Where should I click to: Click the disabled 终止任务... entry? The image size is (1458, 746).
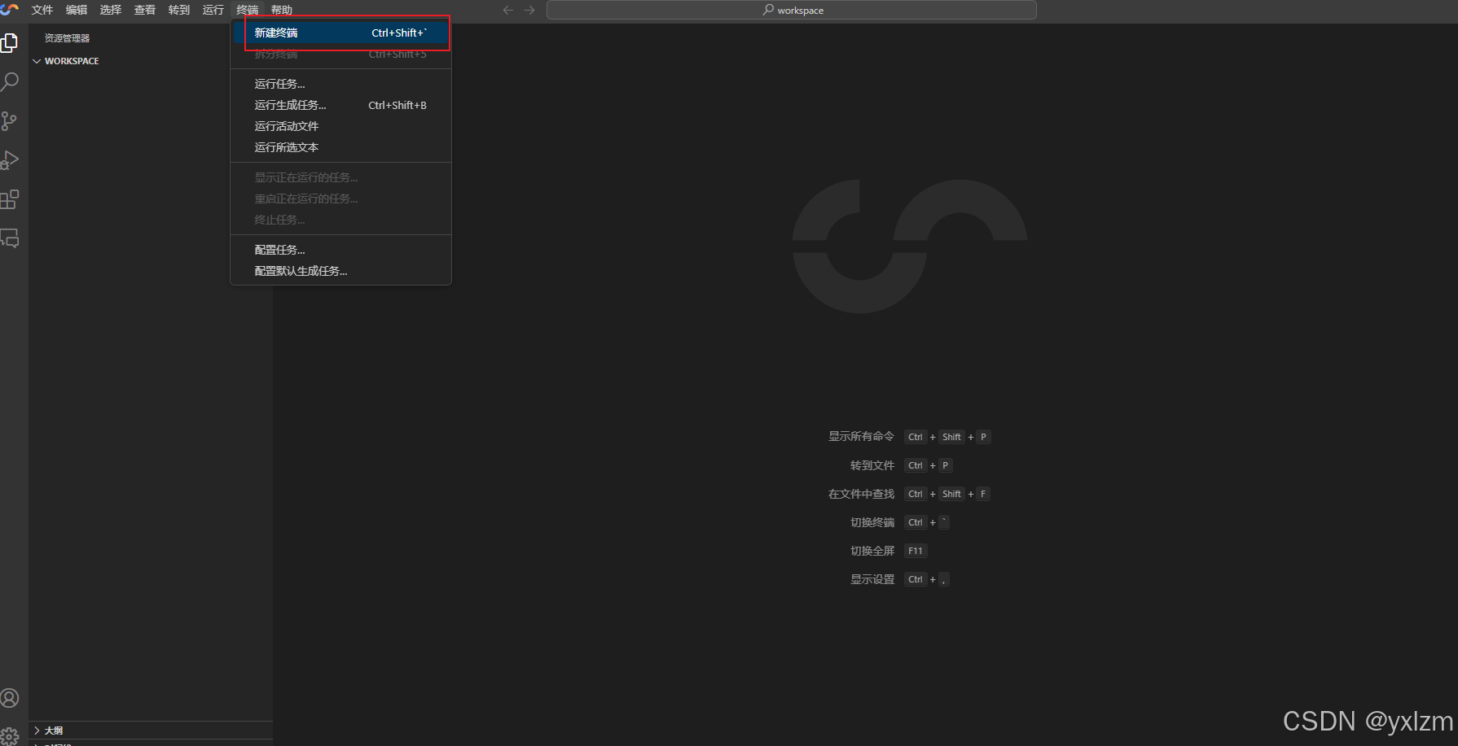pos(340,220)
